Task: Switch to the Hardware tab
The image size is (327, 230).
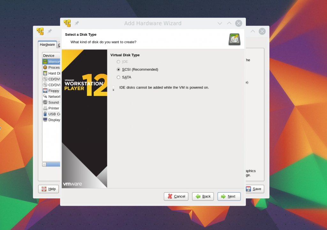Action: point(47,45)
